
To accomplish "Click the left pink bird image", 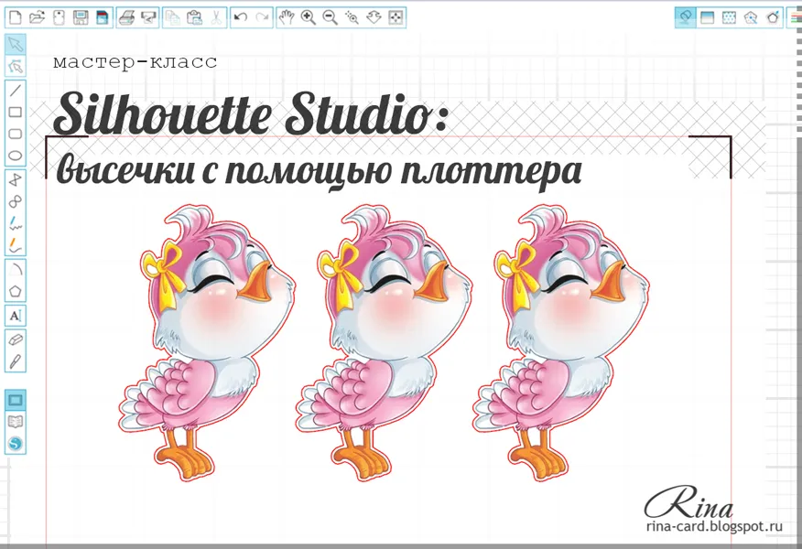I will [207, 344].
